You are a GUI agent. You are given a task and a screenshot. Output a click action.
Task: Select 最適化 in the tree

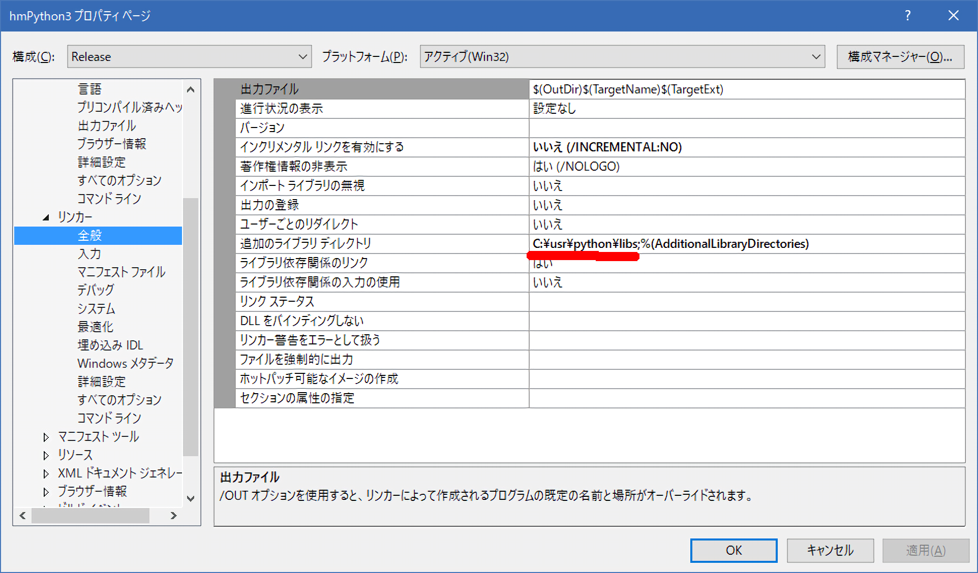[x=95, y=327]
